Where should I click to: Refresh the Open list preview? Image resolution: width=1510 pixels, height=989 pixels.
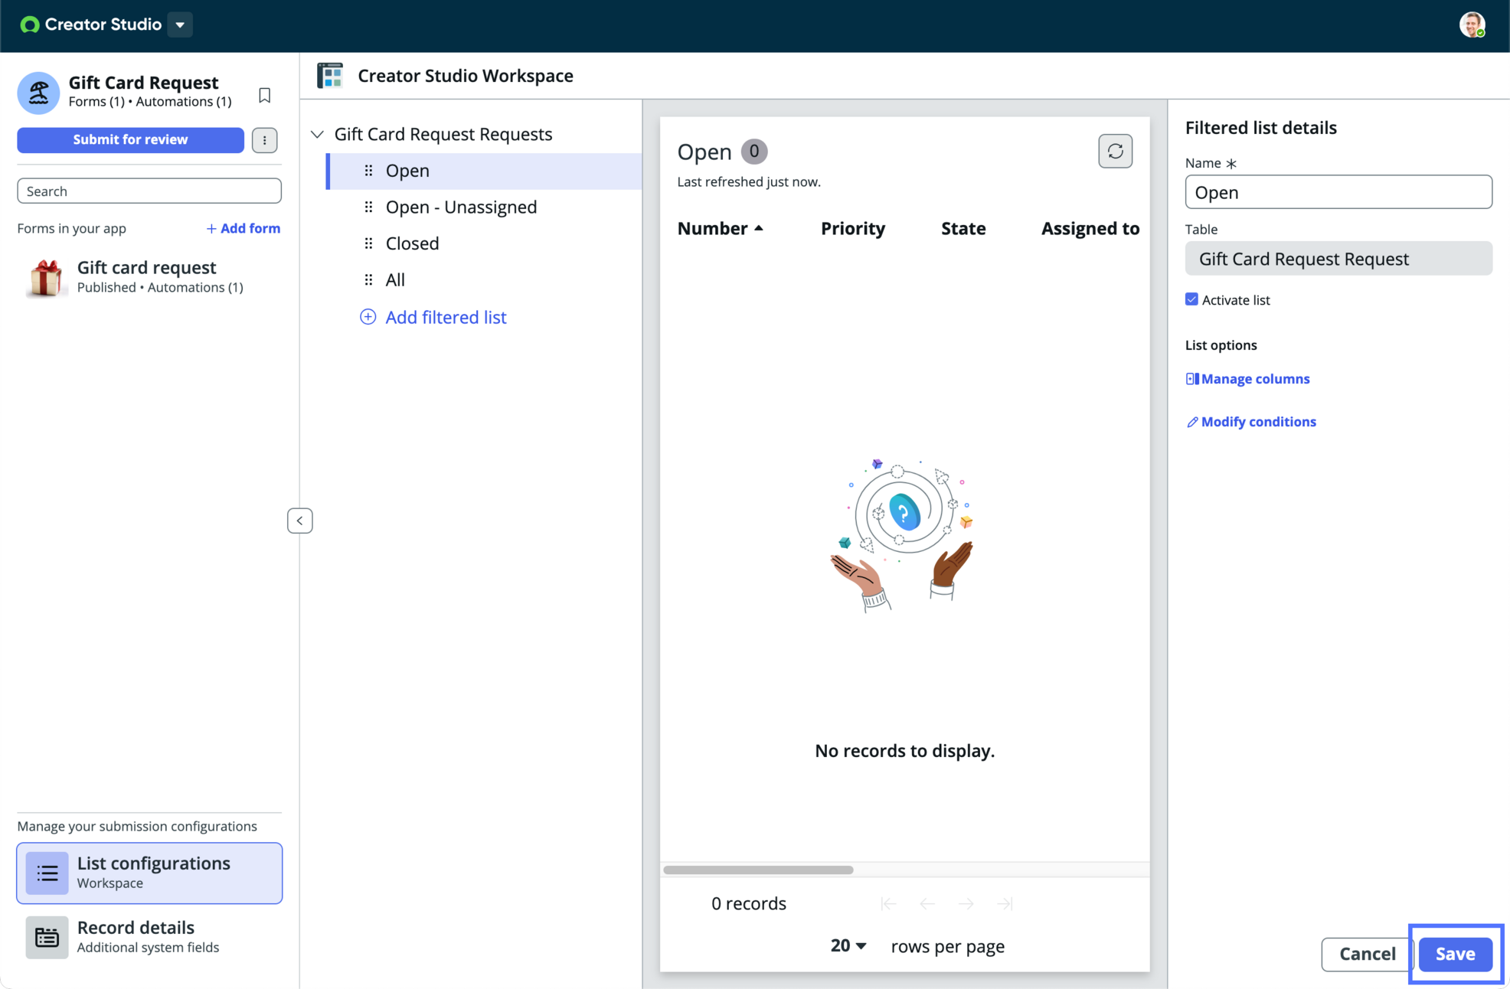(x=1115, y=151)
